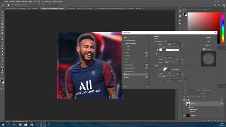This screenshot has width=226, height=127.
Task: Open the Katman menu
Action: [25, 1]
